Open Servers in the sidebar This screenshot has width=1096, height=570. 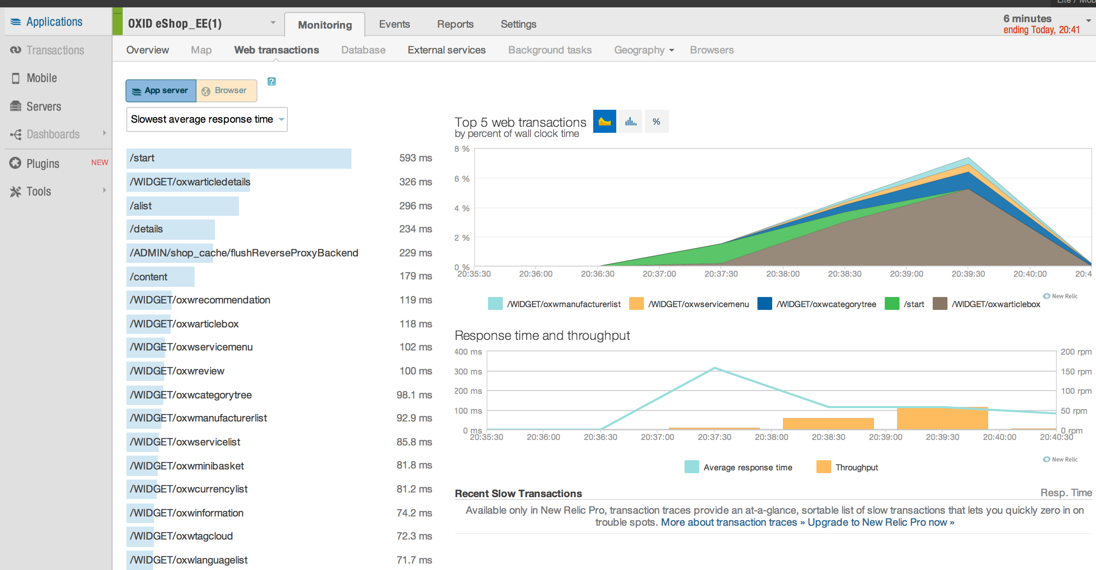click(44, 107)
